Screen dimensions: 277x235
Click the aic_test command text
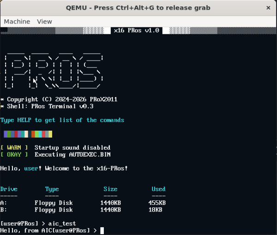coord(62,224)
